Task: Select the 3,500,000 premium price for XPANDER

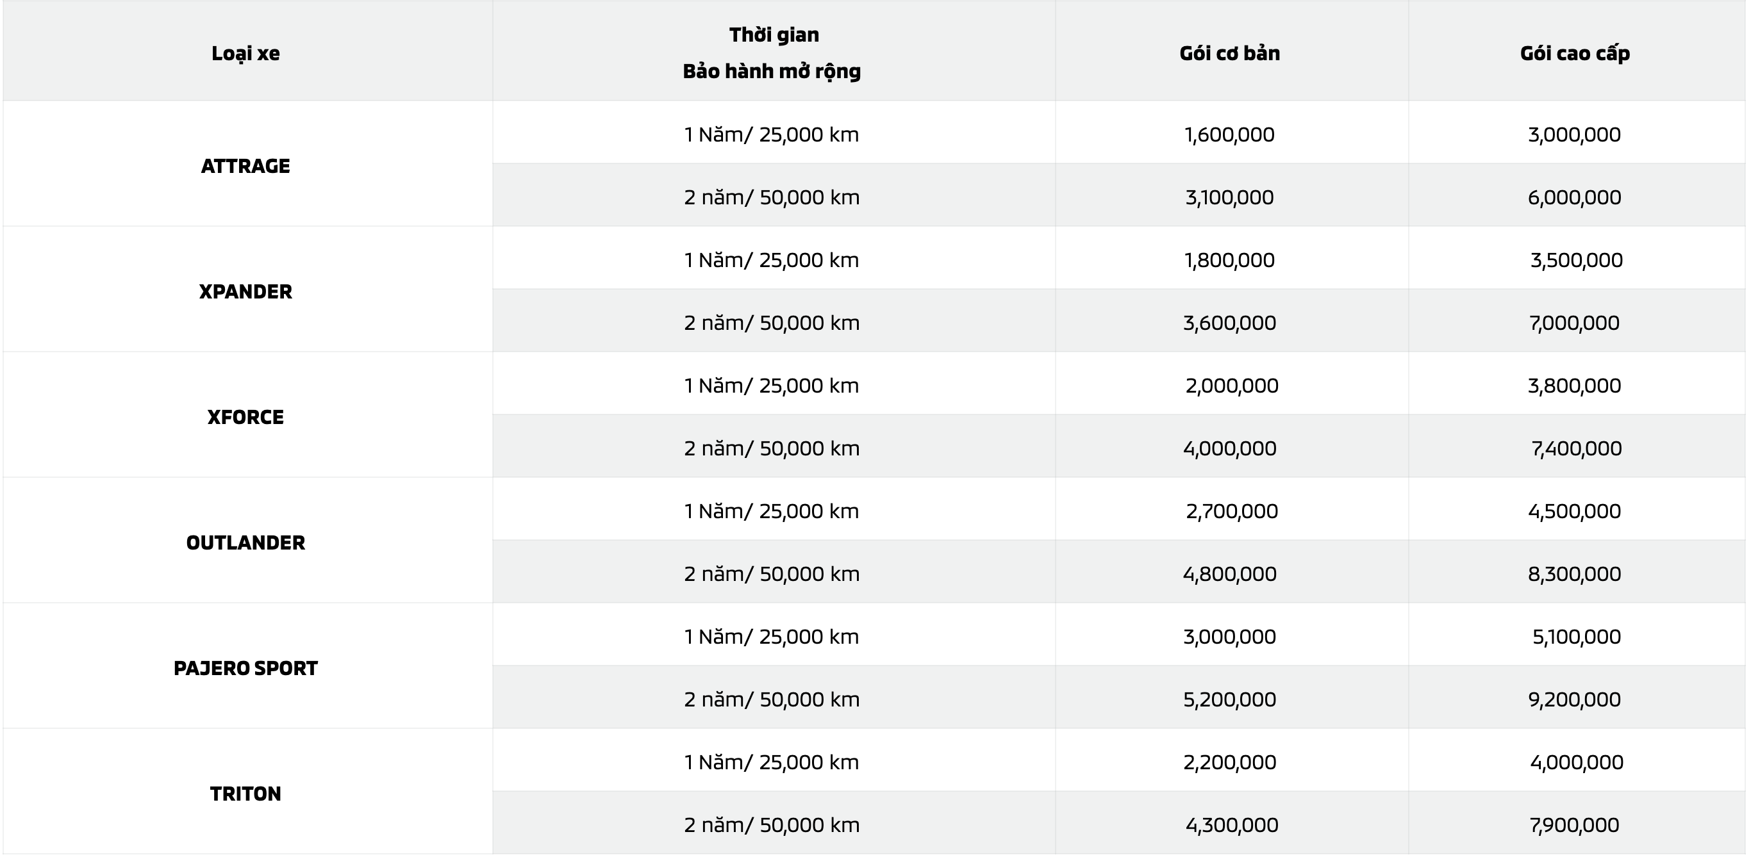Action: (1576, 260)
